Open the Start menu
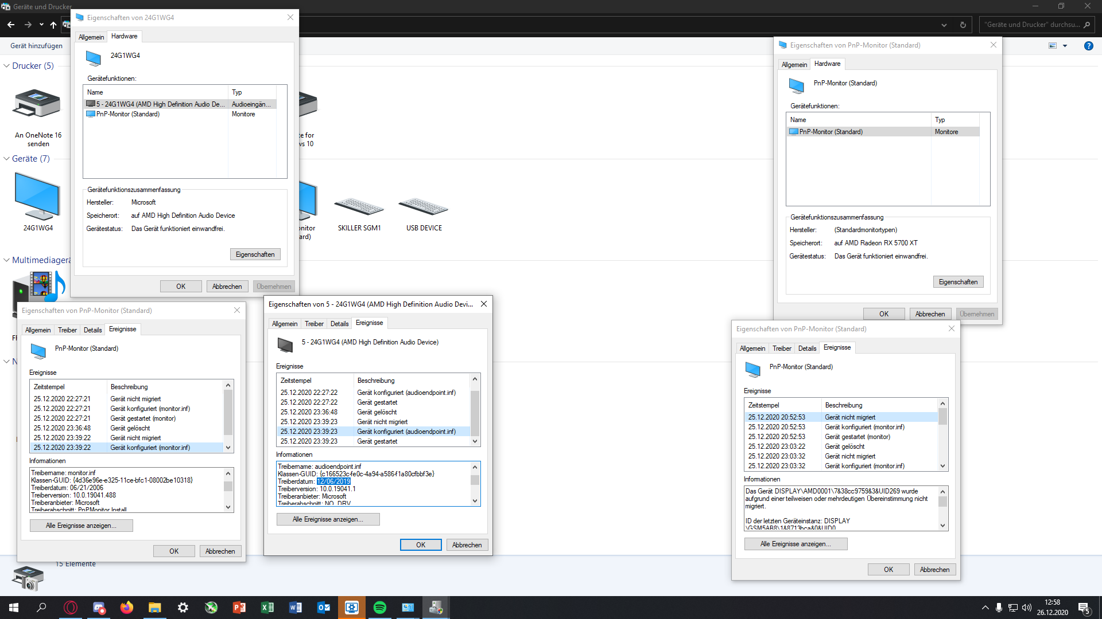1102x619 pixels. (14, 608)
